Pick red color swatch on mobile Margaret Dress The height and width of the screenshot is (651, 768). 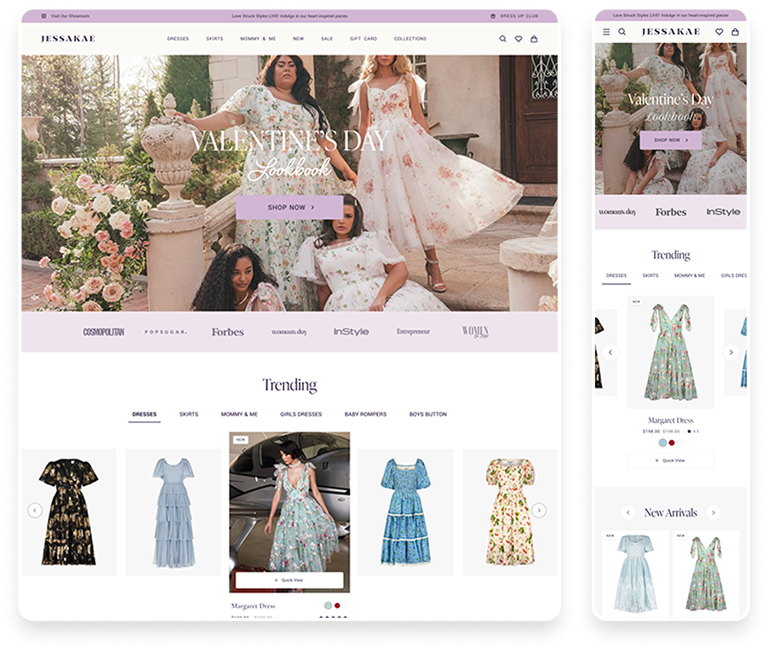[x=672, y=443]
